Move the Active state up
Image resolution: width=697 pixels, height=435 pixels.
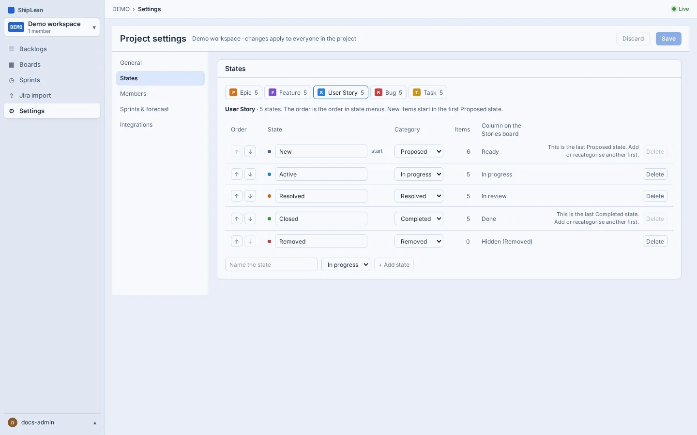237,174
